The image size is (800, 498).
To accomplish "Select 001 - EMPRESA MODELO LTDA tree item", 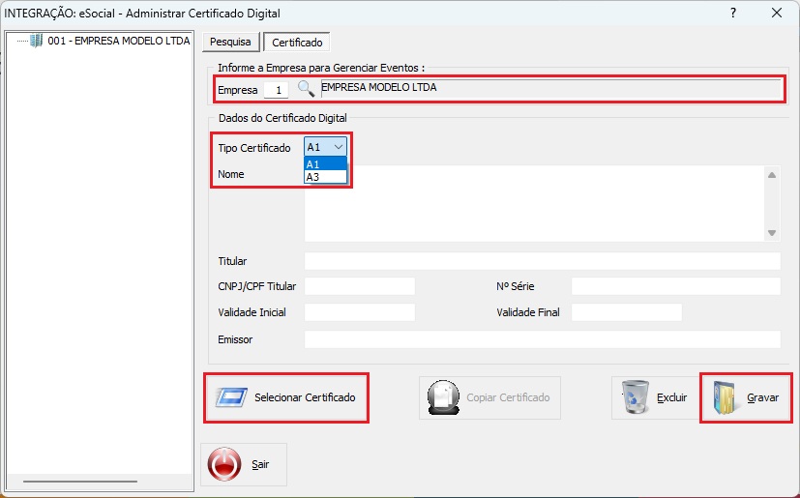I will click(x=118, y=41).
